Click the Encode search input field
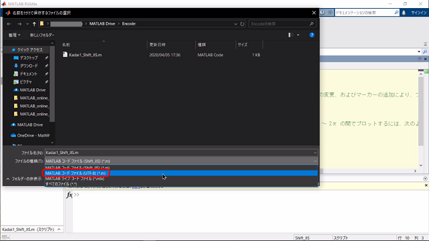The height and width of the screenshot is (241, 429). [280, 24]
